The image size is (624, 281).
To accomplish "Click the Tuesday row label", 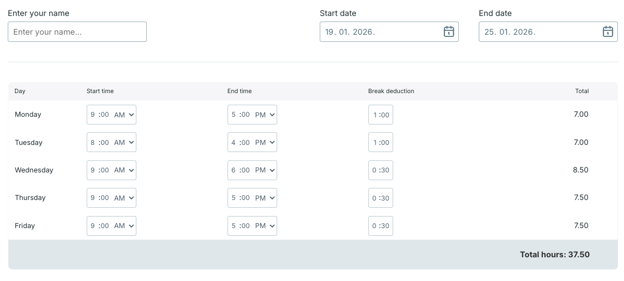I will tap(29, 143).
